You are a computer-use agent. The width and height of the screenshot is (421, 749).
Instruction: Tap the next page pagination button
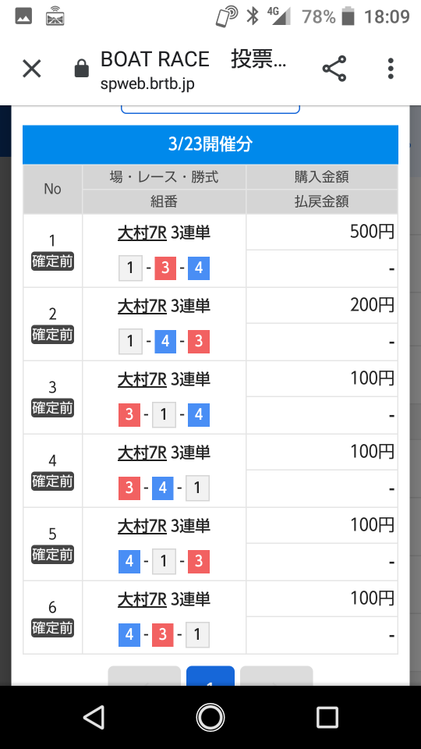(x=276, y=676)
